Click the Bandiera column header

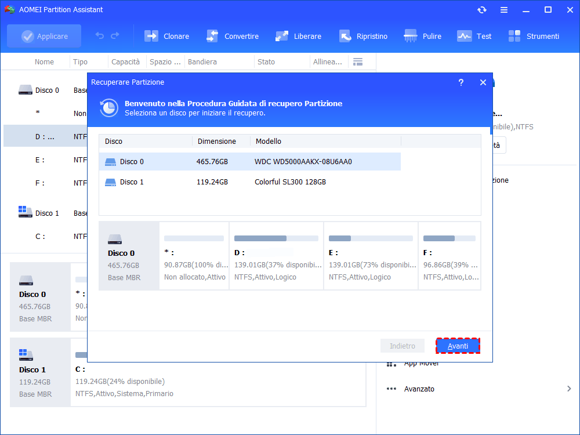pos(202,62)
